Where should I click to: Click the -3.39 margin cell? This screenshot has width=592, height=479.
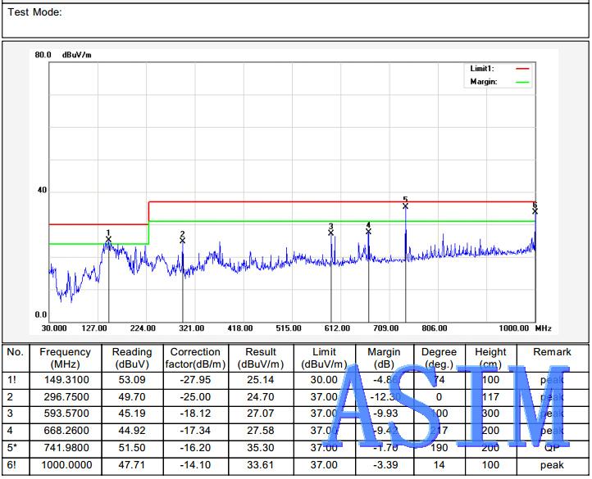coord(385,464)
